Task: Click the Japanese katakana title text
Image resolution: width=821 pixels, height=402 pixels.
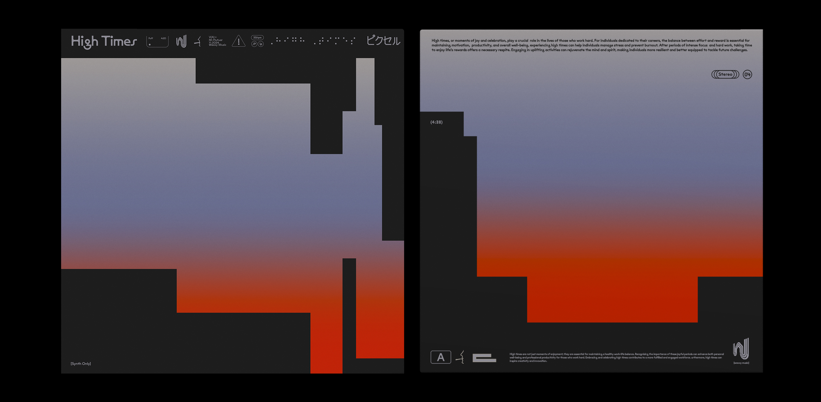Action: click(x=383, y=41)
